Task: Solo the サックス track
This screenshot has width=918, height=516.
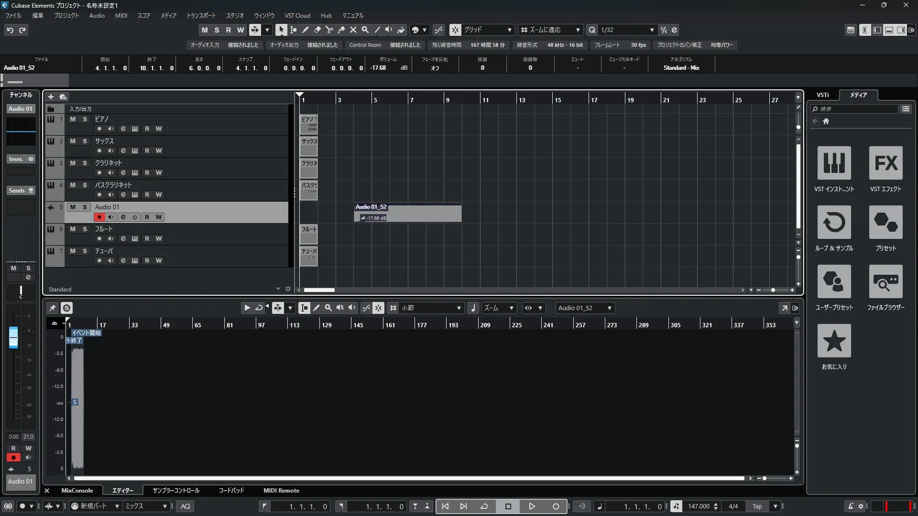Action: coord(85,141)
